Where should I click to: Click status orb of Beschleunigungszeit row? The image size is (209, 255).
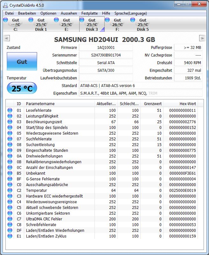[10, 122]
